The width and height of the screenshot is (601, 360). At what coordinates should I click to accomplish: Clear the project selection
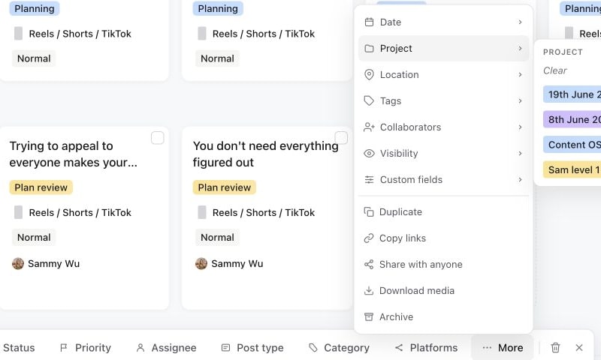pos(554,70)
